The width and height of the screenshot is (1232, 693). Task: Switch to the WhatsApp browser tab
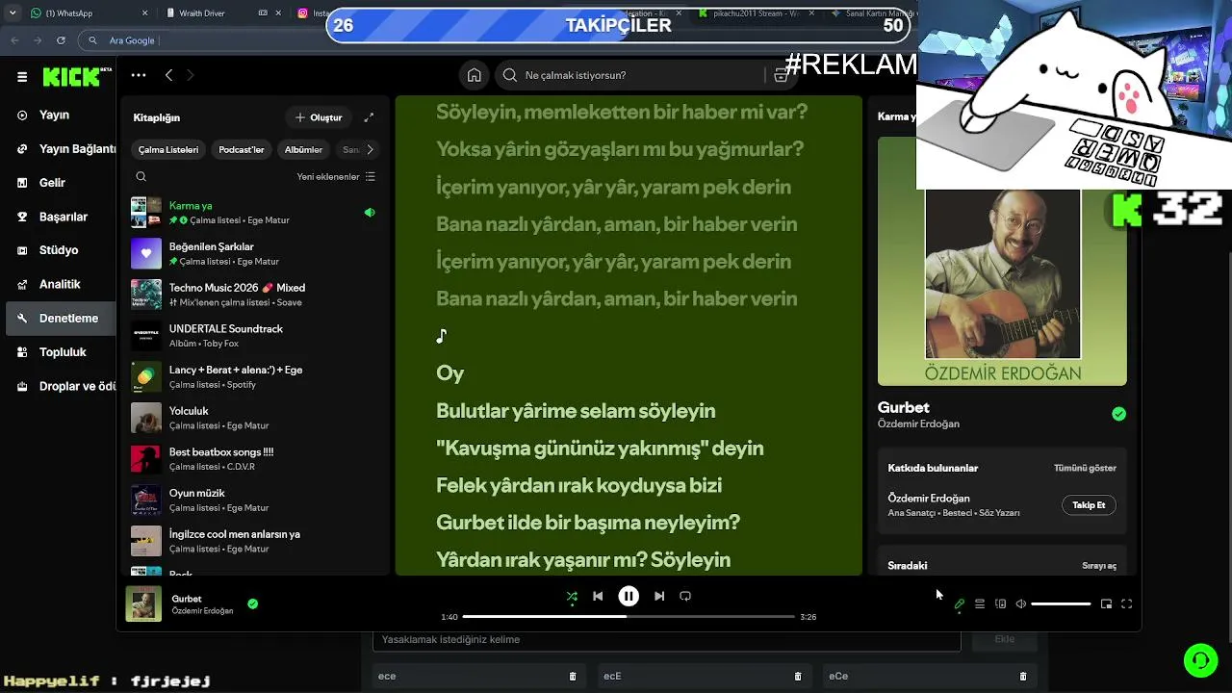pyautogui.click(x=89, y=13)
